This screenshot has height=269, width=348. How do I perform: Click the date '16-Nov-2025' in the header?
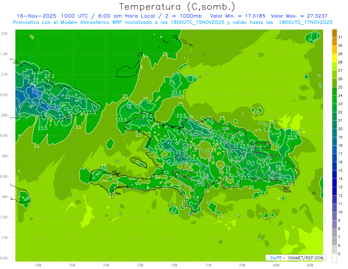pos(37,16)
